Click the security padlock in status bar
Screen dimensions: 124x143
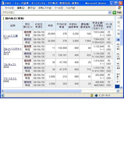92,95
